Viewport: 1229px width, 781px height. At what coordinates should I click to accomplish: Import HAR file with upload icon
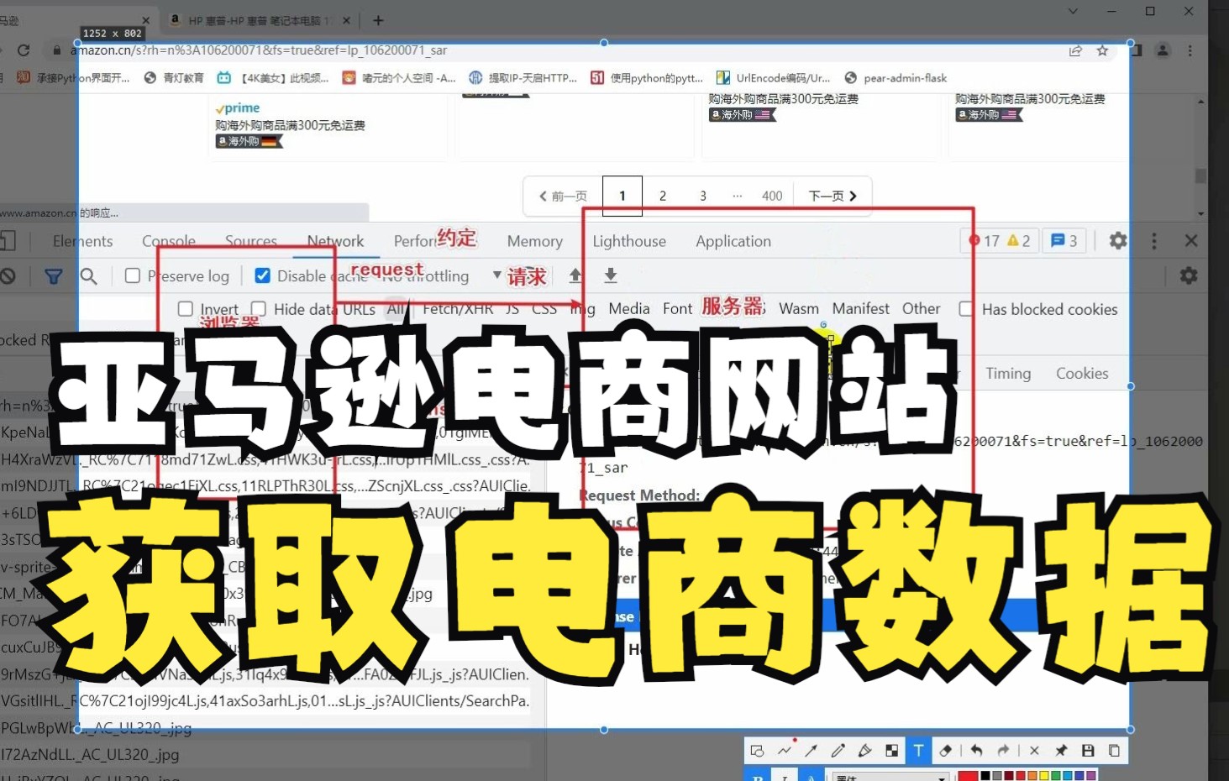[x=575, y=275]
